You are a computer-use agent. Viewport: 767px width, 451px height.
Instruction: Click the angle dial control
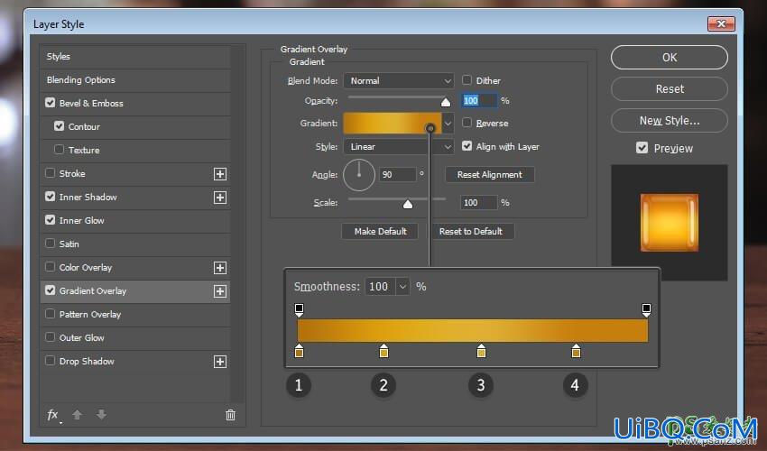(x=358, y=175)
